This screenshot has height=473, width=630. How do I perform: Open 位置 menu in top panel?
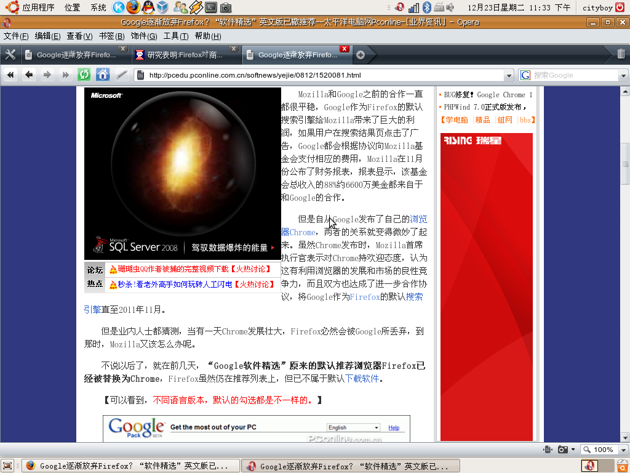[x=73, y=7]
